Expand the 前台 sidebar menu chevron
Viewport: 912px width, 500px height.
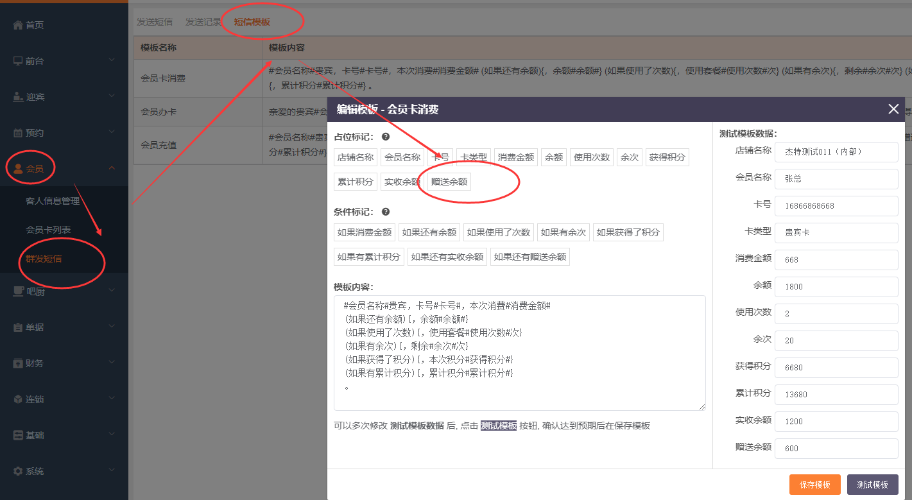pos(112,60)
